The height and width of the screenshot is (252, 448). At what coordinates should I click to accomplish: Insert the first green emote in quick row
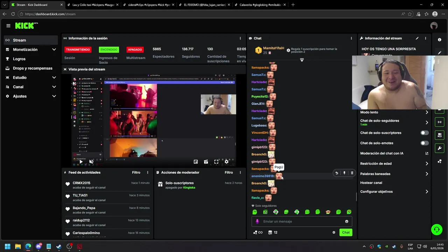(x=255, y=212)
